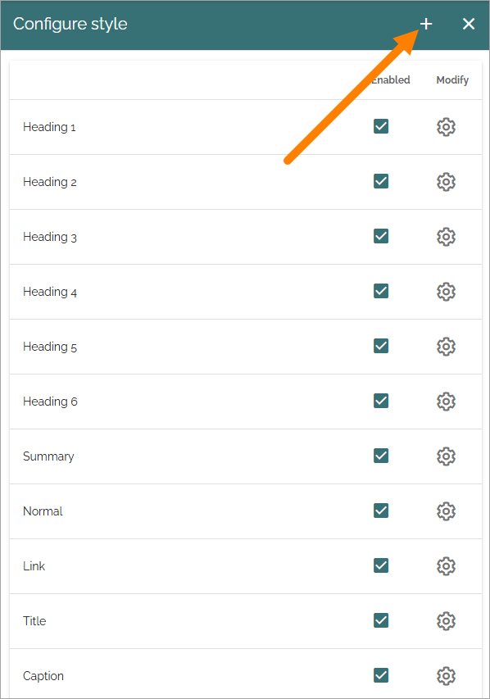Click gear icon for Heading 5

tap(446, 347)
